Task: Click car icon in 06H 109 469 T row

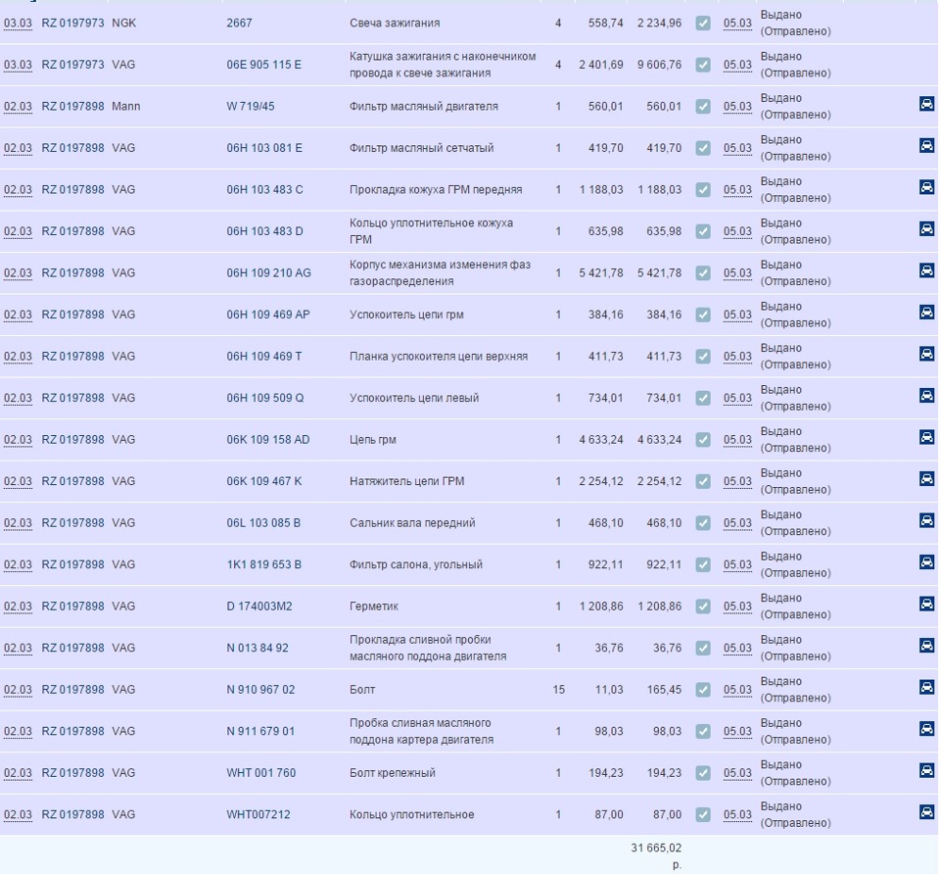Action: [926, 355]
